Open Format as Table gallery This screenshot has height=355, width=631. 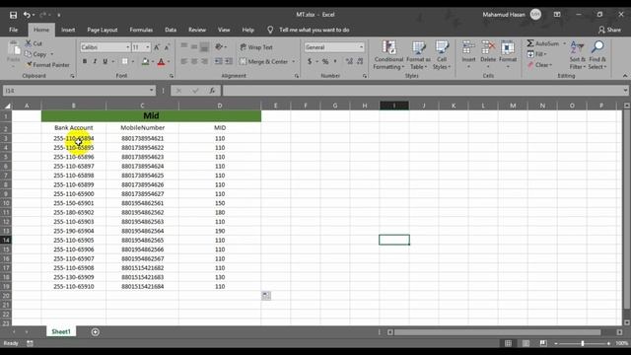point(418,55)
